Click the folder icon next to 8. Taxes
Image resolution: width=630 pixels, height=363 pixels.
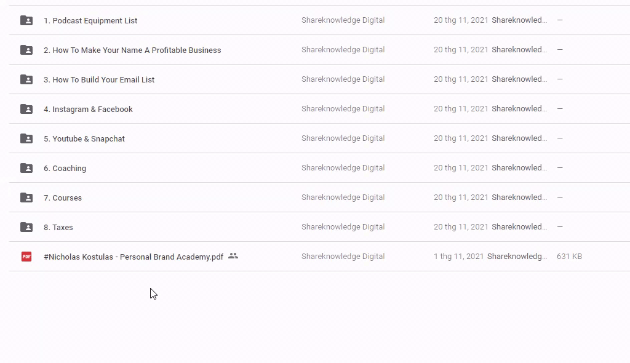point(26,227)
